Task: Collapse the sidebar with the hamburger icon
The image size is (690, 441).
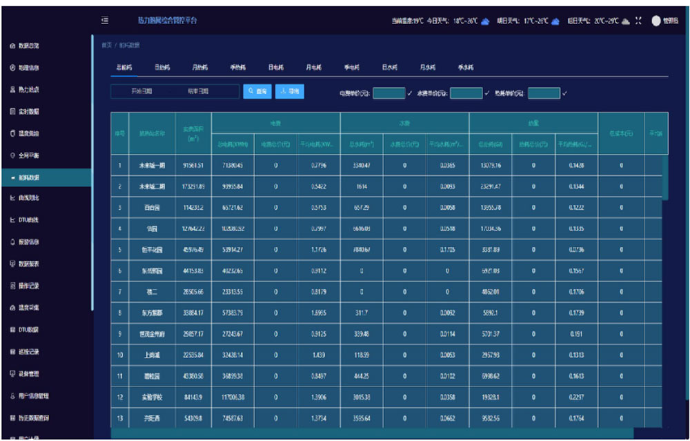Action: point(105,20)
